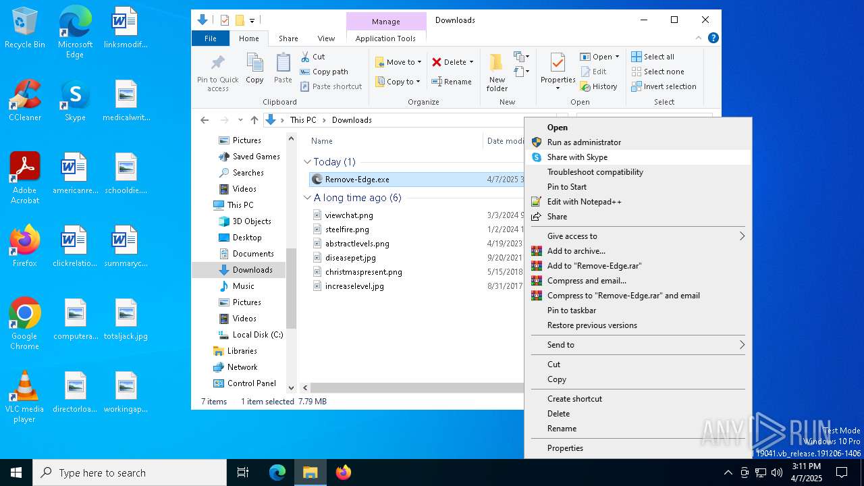Screen dimensions: 864x486
Task: Click Select none in ribbon
Action: pyautogui.click(x=657, y=72)
